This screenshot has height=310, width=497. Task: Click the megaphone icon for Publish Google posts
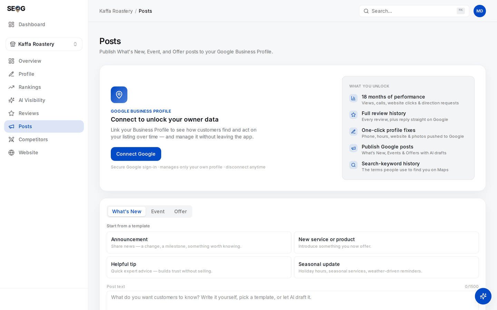(353, 148)
